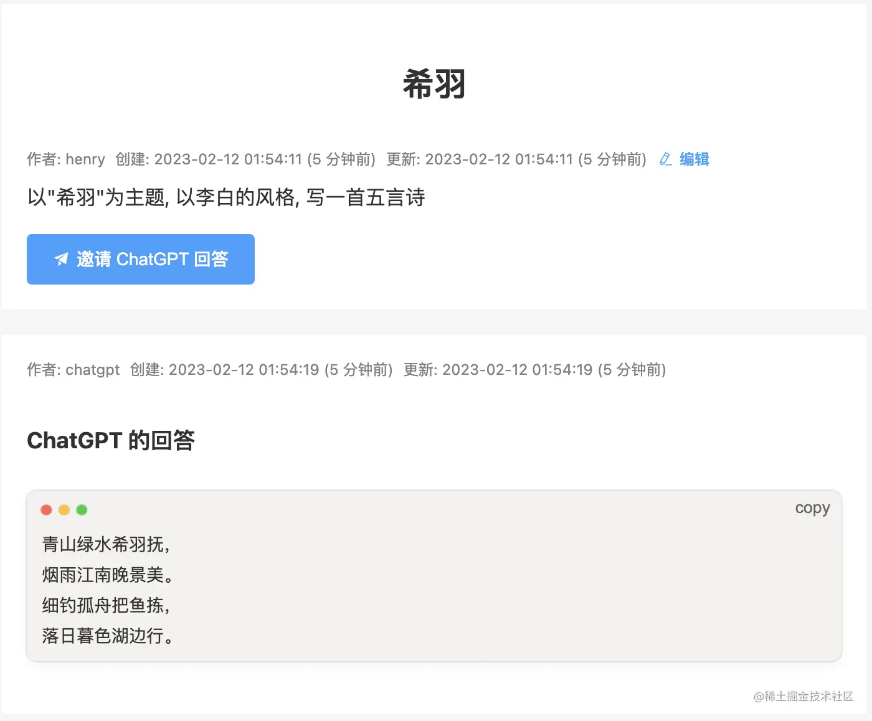Click the author text 作者: henry

pyautogui.click(x=66, y=159)
